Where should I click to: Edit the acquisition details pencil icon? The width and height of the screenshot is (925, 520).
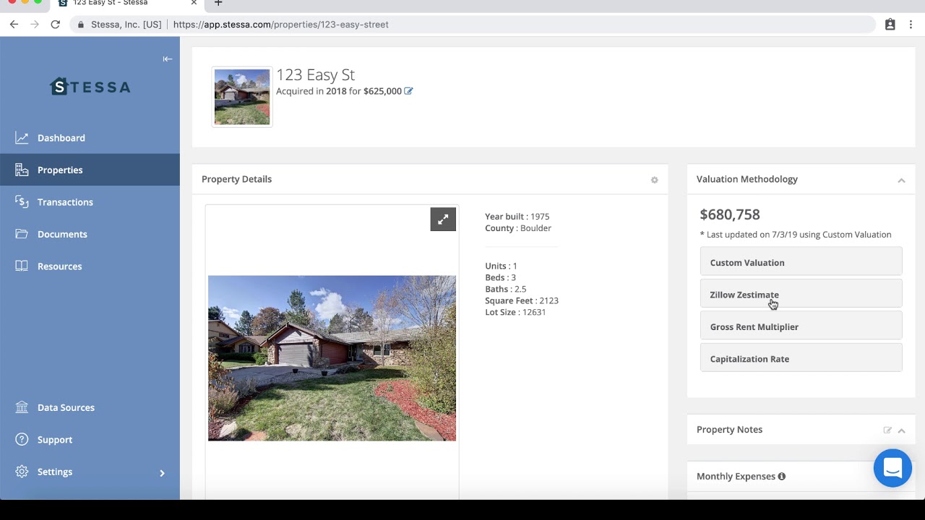[408, 91]
